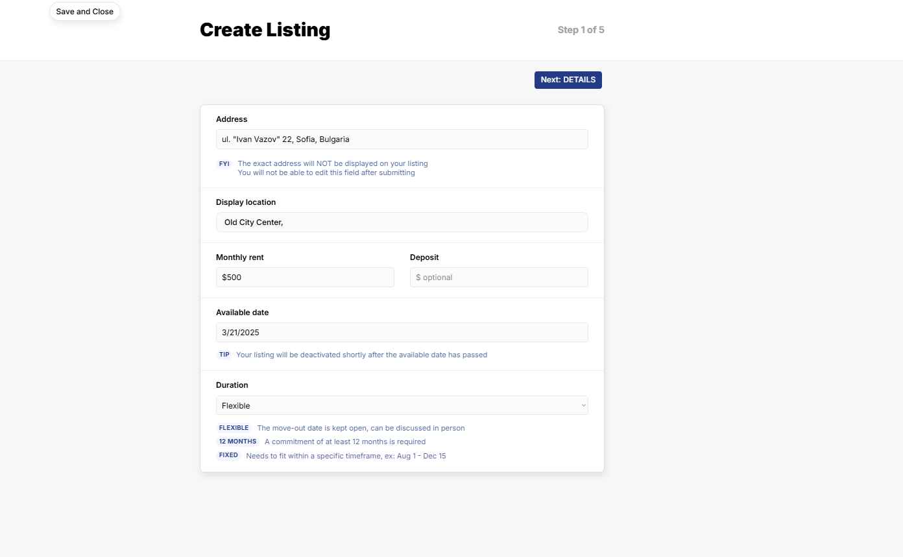Viewport: 903px width, 557px height.
Task: Proceed with the Next: DETAILS button
Action: pyautogui.click(x=568, y=80)
